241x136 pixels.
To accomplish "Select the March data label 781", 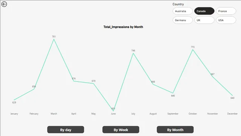I will (x=54, y=37).
